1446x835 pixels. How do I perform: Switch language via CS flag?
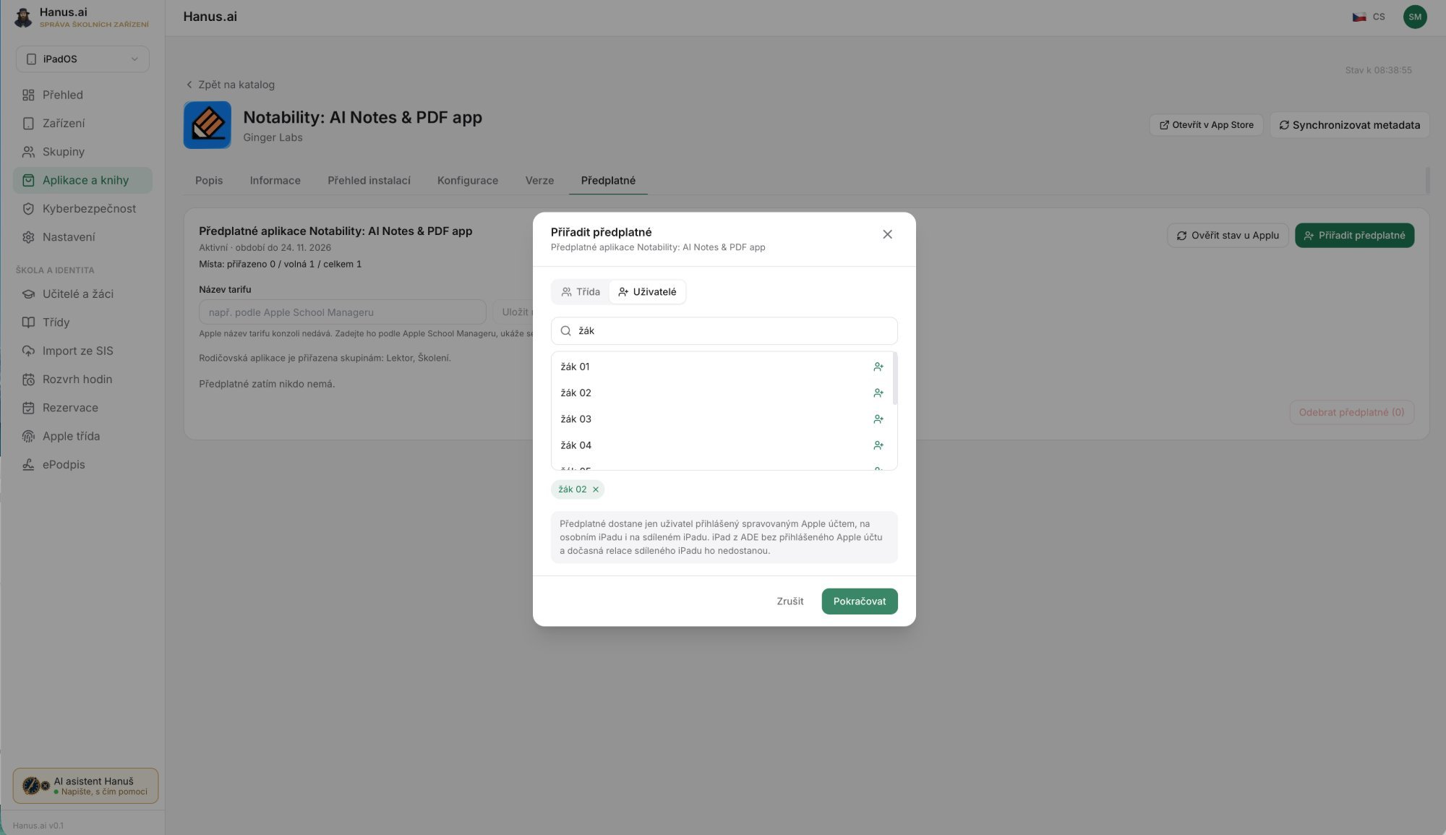coord(1369,17)
